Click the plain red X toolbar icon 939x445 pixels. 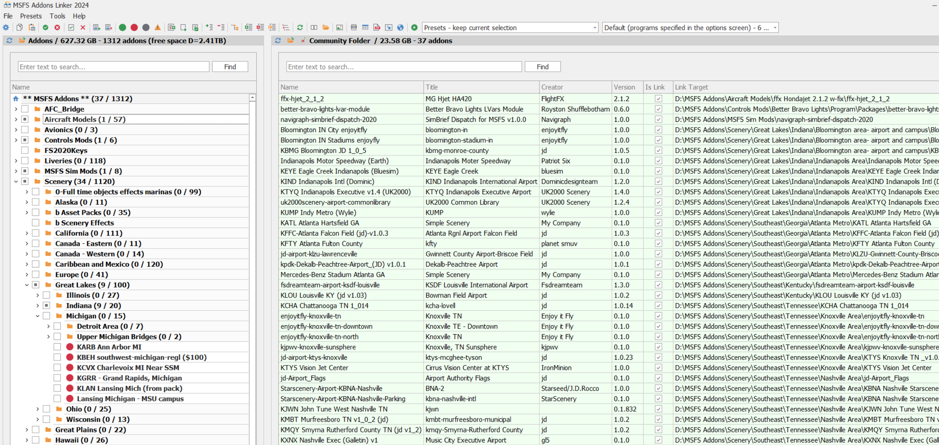83,27
